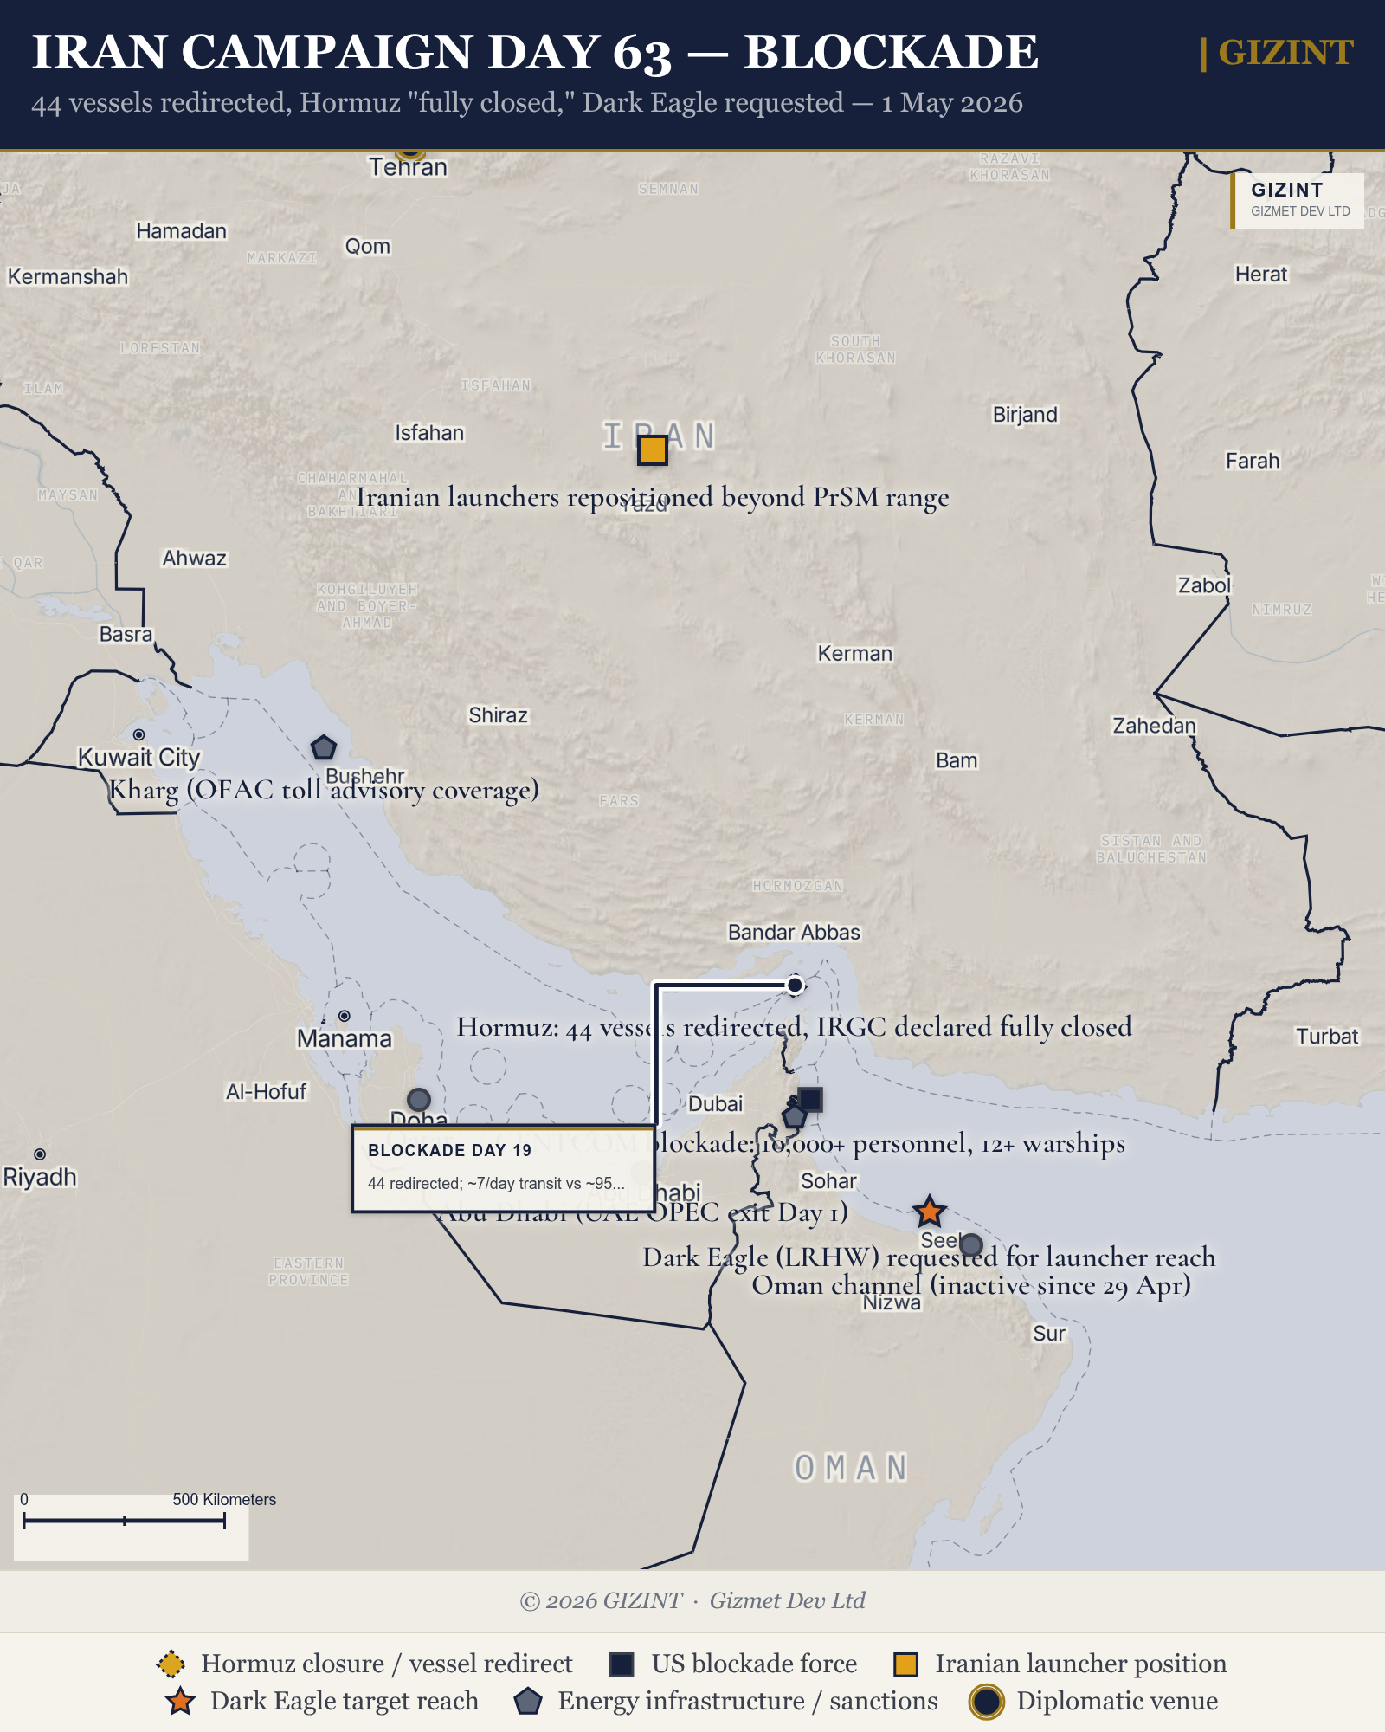Click the Kerman city label
This screenshot has height=1732, width=1385.
point(855,654)
